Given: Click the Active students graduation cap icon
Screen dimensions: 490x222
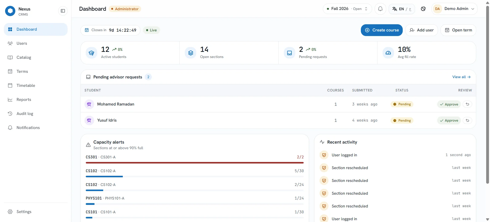Looking at the screenshot, I should [91, 53].
